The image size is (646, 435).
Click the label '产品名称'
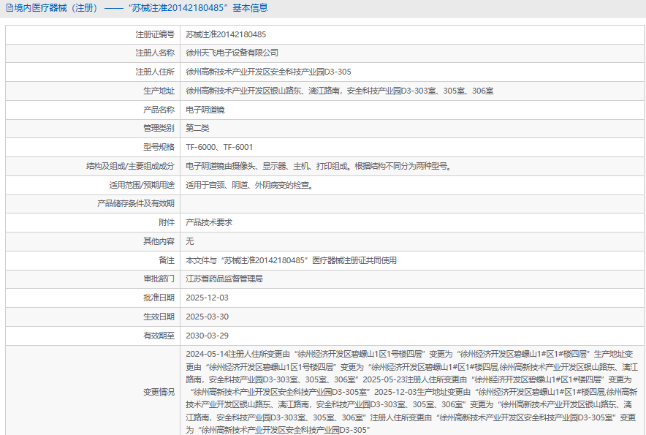tap(159, 110)
